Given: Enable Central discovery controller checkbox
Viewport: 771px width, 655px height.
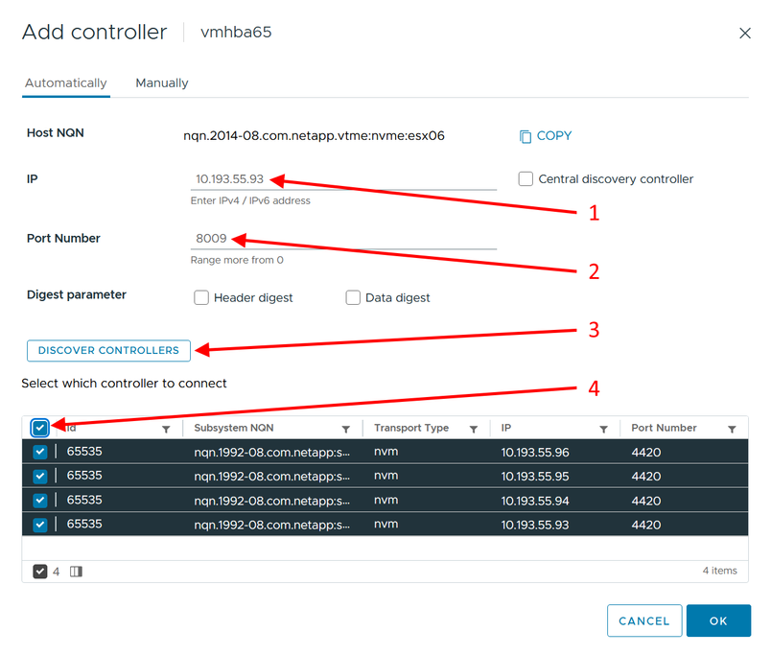Looking at the screenshot, I should click(526, 178).
